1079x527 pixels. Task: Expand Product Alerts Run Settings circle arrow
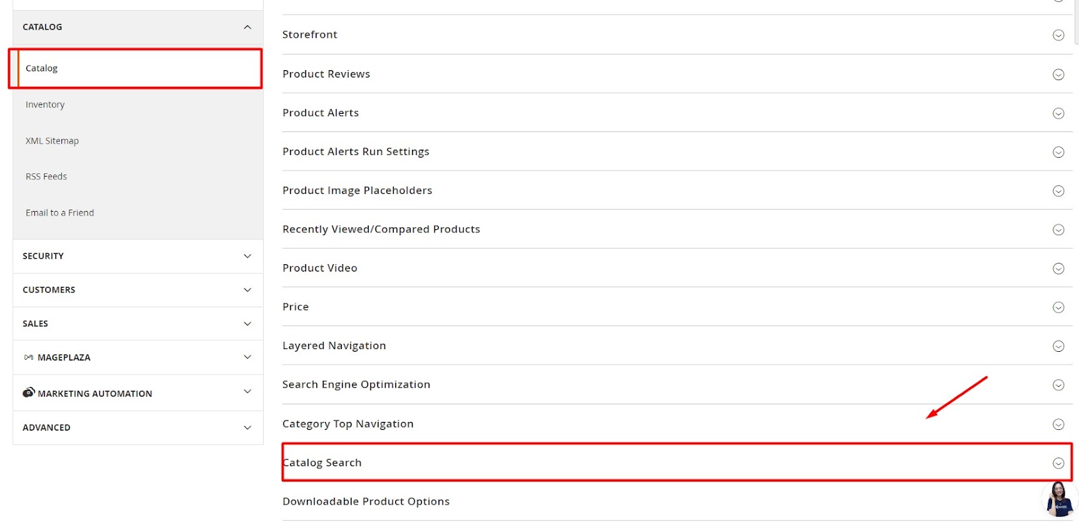pyautogui.click(x=1059, y=152)
